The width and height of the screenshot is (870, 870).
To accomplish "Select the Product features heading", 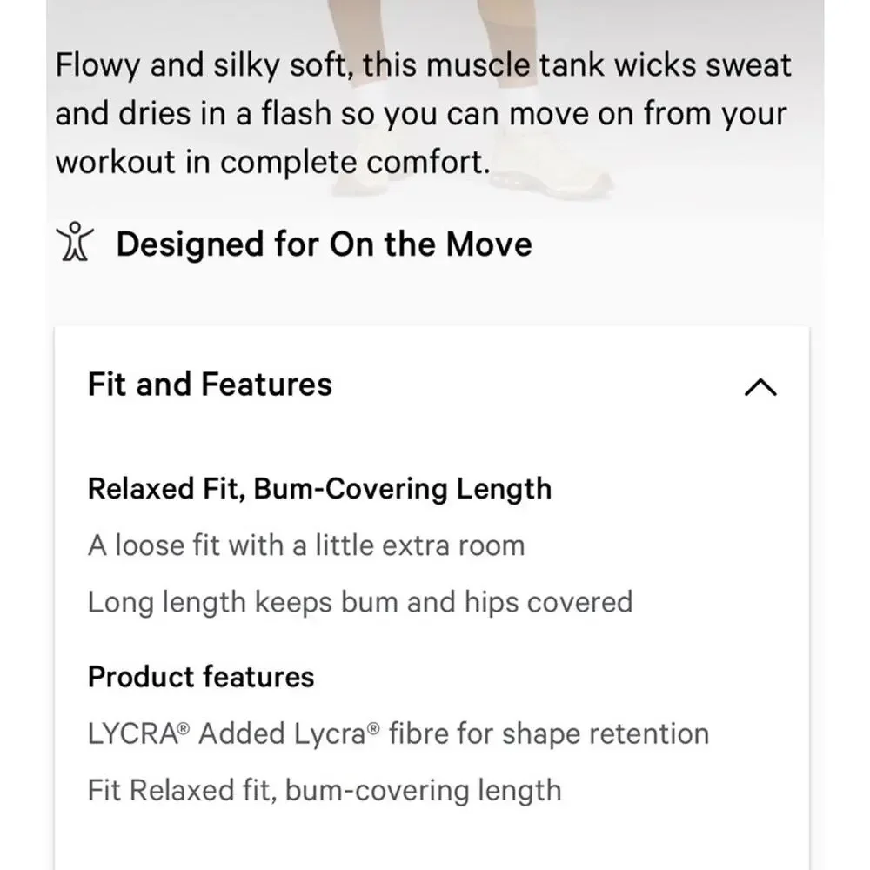I will point(201,676).
